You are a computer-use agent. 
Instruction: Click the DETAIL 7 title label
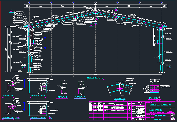(62, 97)
